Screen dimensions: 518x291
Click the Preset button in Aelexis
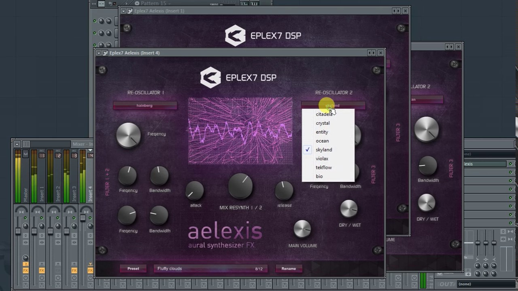click(x=133, y=268)
